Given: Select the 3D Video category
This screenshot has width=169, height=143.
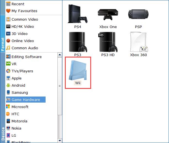Looking at the screenshot, I should (20, 34).
